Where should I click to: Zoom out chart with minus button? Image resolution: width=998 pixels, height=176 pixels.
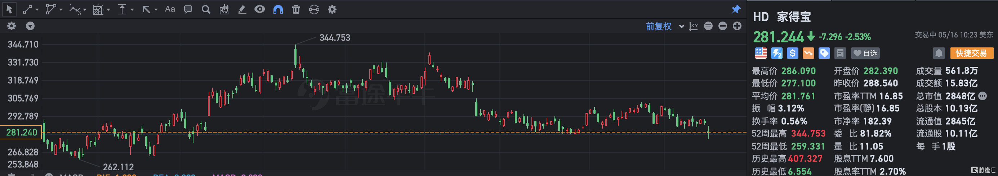click(722, 26)
